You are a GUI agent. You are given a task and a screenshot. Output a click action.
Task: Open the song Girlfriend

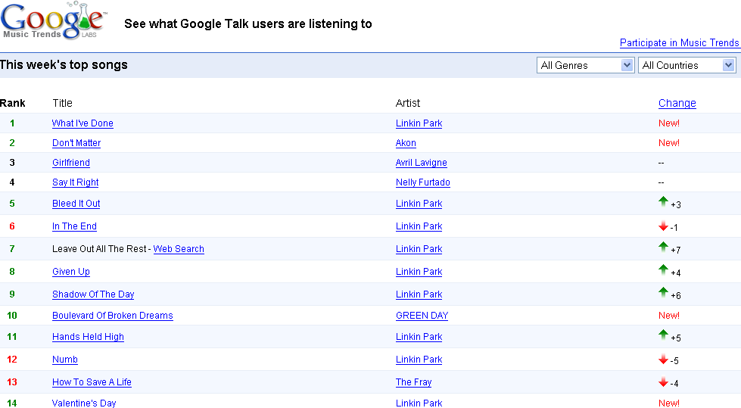(x=71, y=163)
